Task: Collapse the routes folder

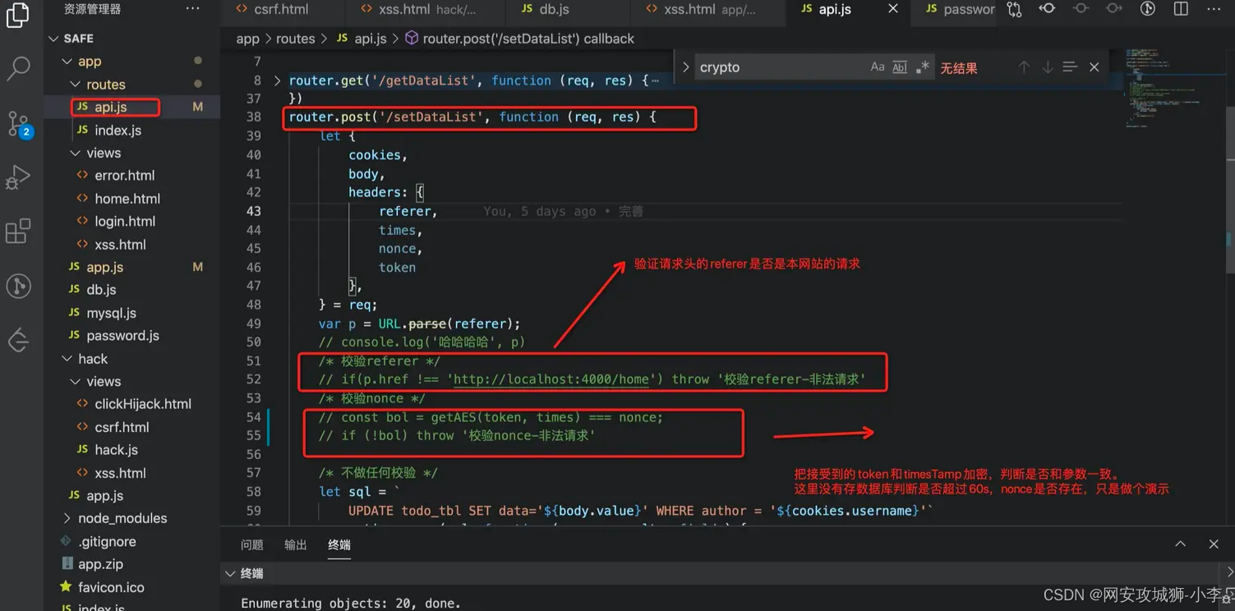Action: [x=76, y=85]
